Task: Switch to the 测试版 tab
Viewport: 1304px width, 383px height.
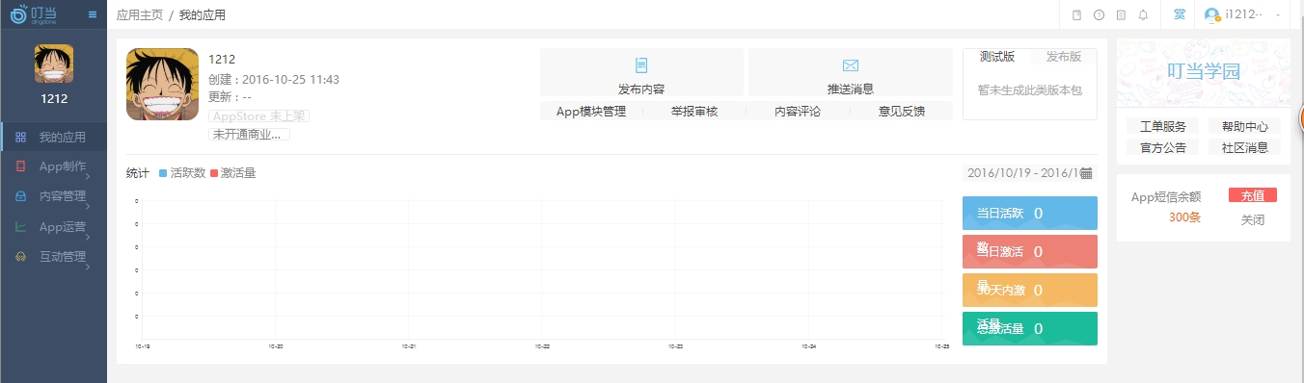Action: point(996,57)
